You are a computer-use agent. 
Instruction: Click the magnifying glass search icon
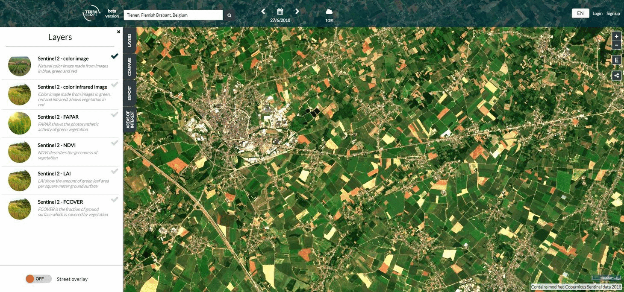pyautogui.click(x=229, y=15)
